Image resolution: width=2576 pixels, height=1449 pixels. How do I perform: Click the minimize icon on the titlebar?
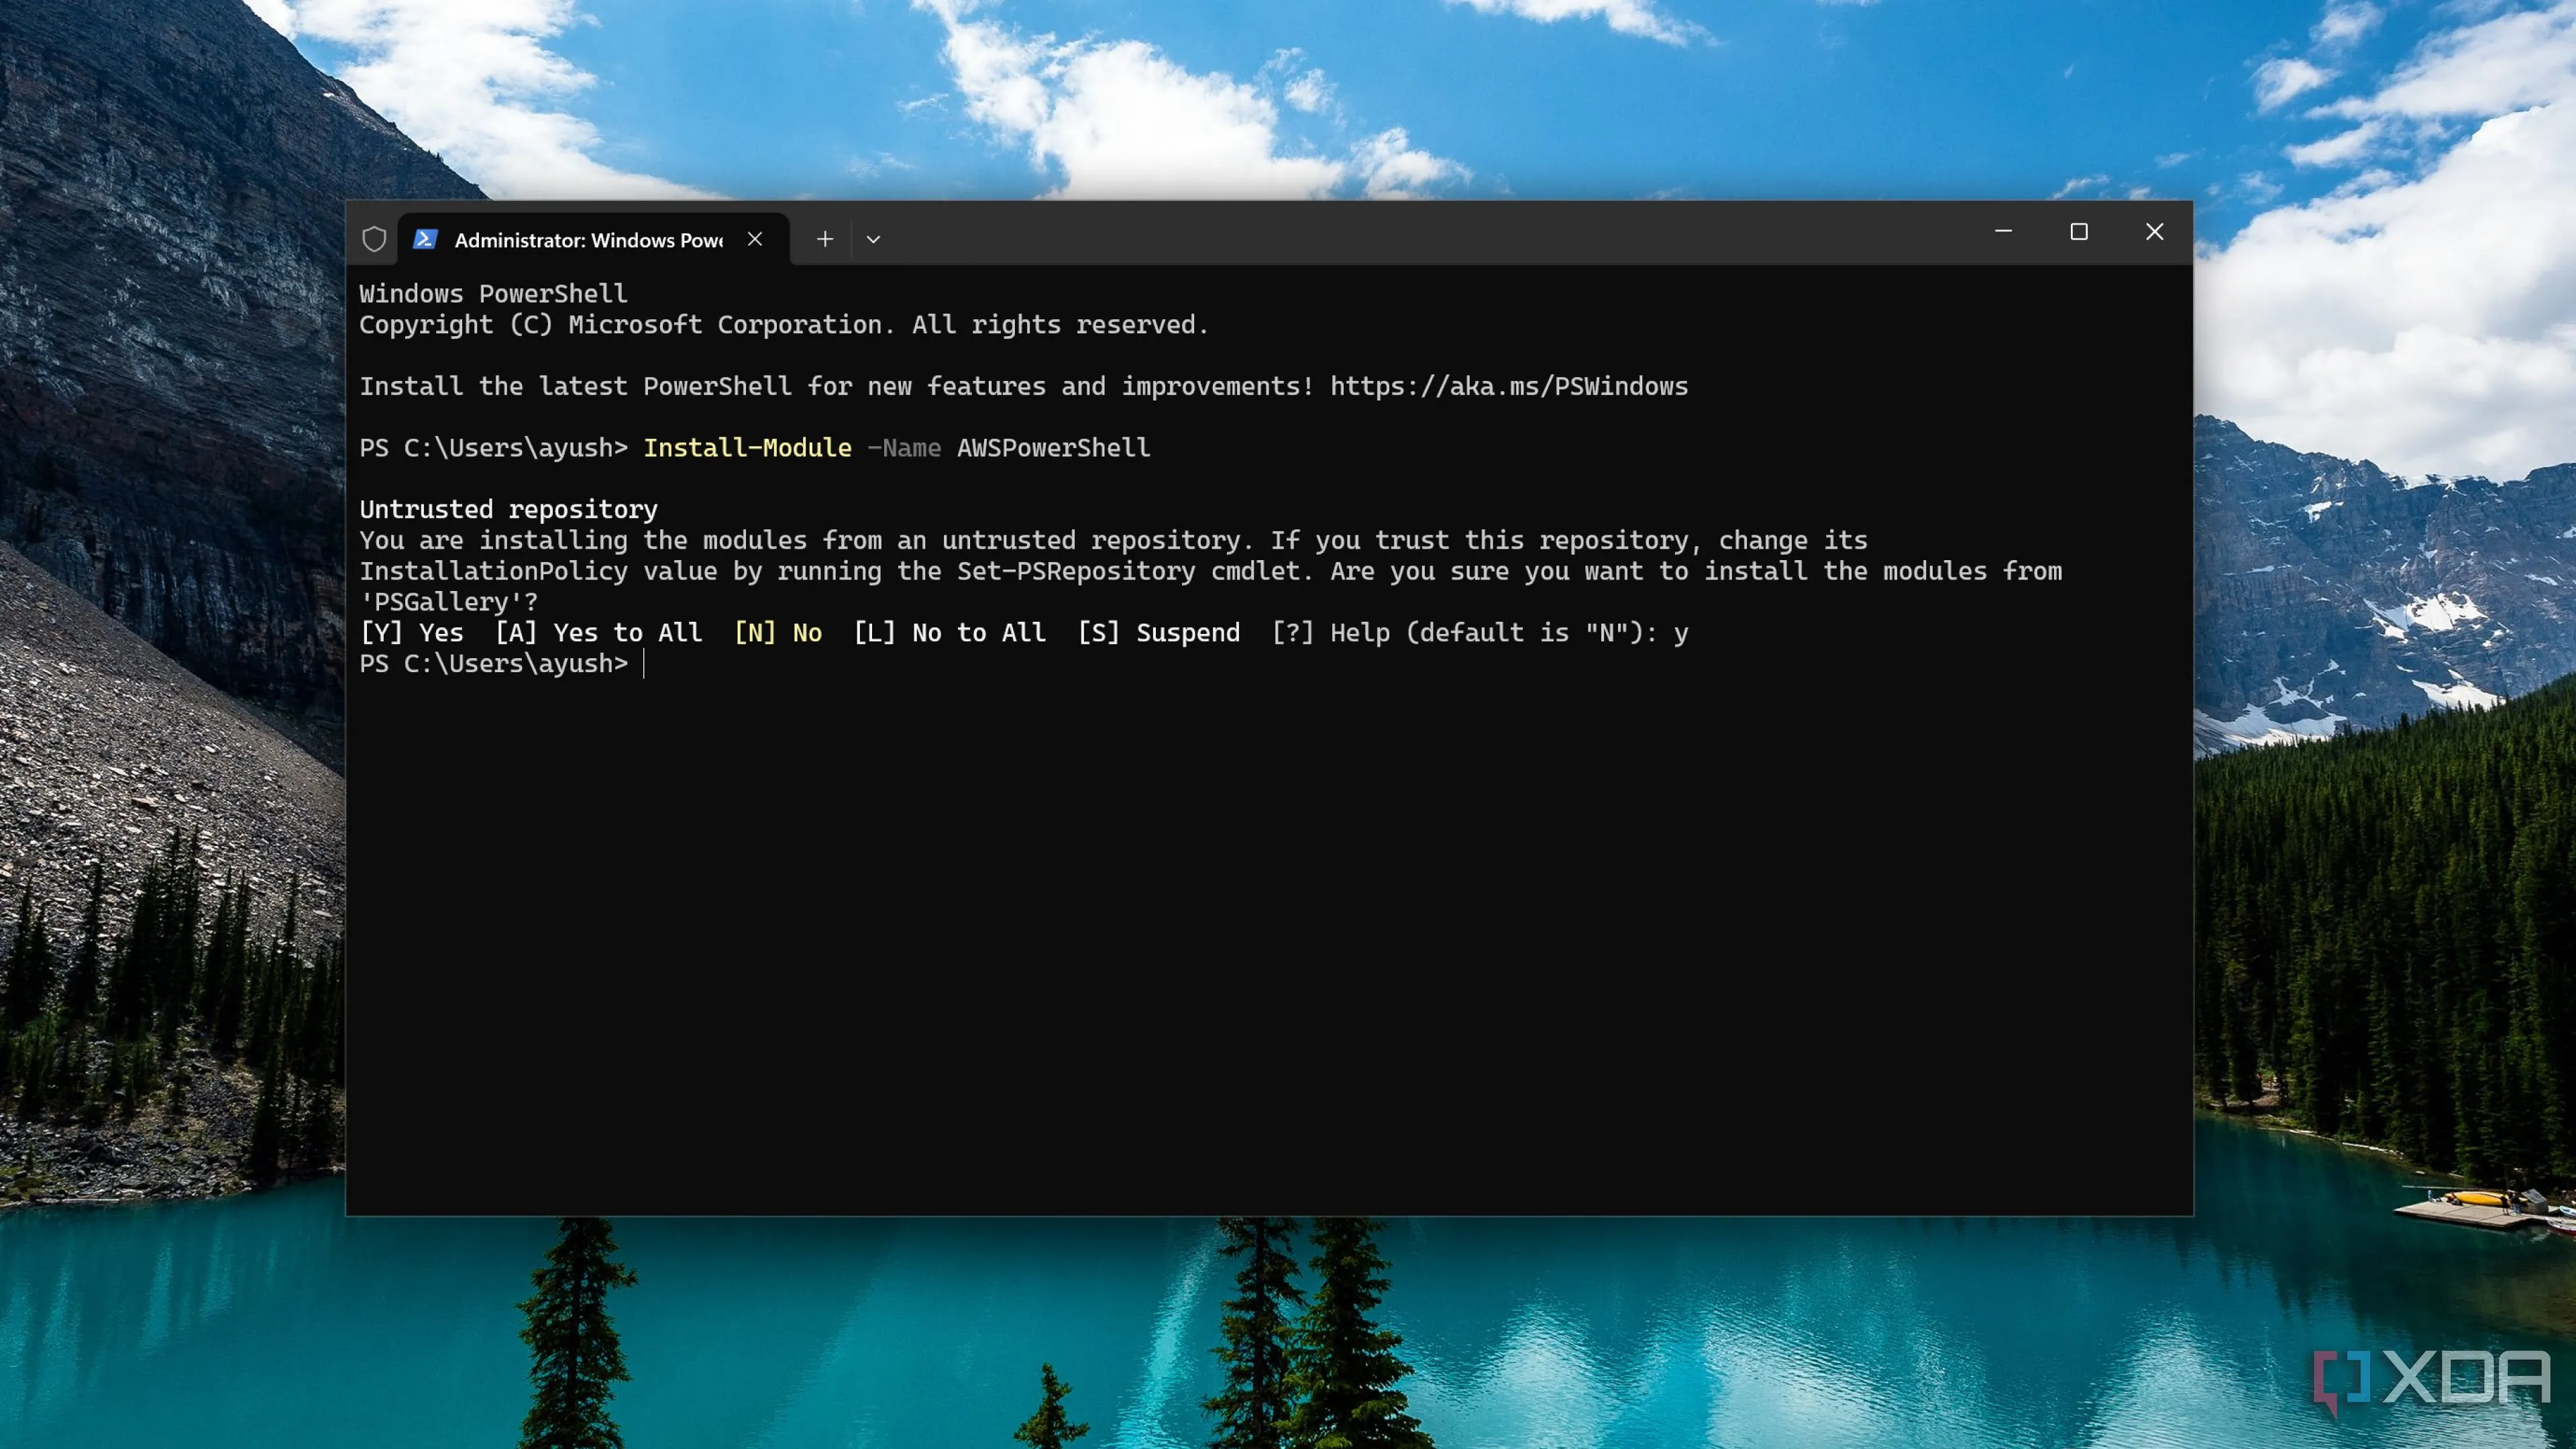2003,231
